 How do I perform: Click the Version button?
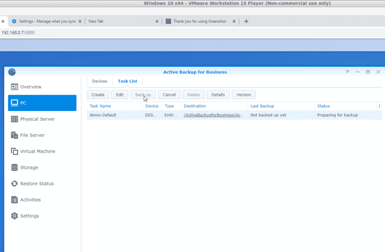click(x=244, y=95)
